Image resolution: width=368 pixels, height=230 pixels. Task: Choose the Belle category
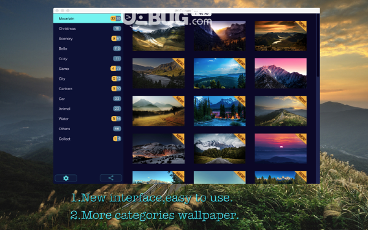point(88,48)
